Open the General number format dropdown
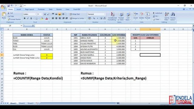194x109 pixels. pyautogui.click(x=105, y=14)
